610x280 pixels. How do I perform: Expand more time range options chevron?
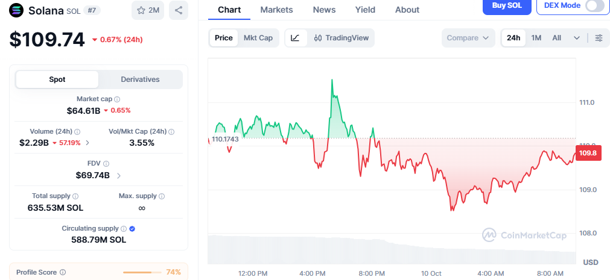click(x=577, y=38)
